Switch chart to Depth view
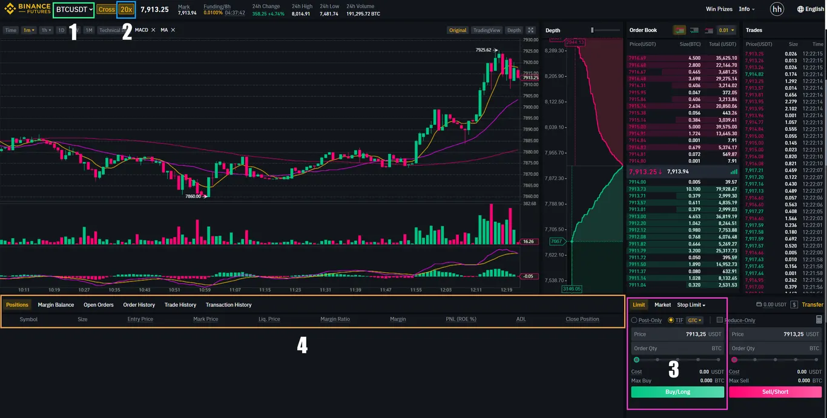 tap(513, 30)
